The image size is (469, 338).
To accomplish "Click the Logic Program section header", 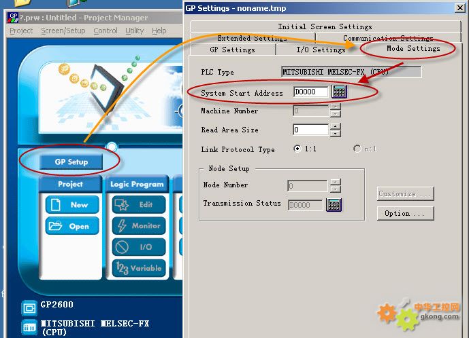I will click(138, 184).
